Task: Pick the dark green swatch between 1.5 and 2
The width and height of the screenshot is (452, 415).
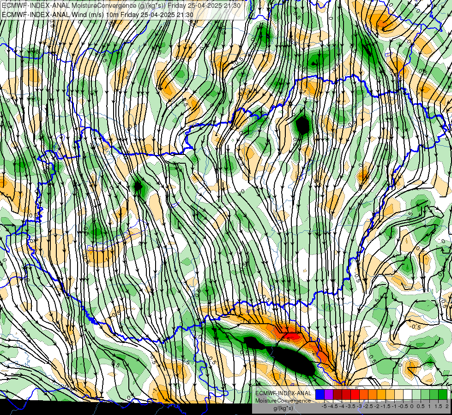Action: point(443,395)
